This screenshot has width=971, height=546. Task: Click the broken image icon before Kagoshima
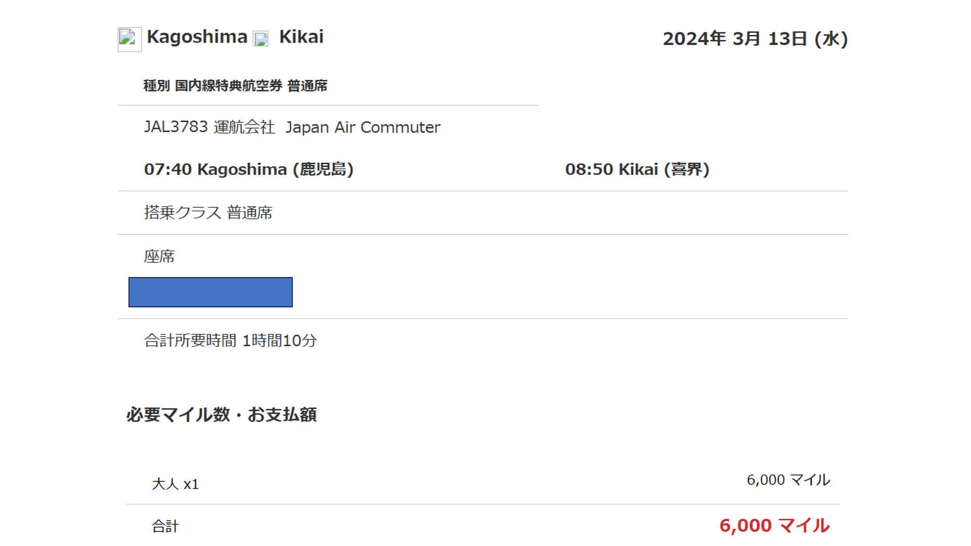129,39
